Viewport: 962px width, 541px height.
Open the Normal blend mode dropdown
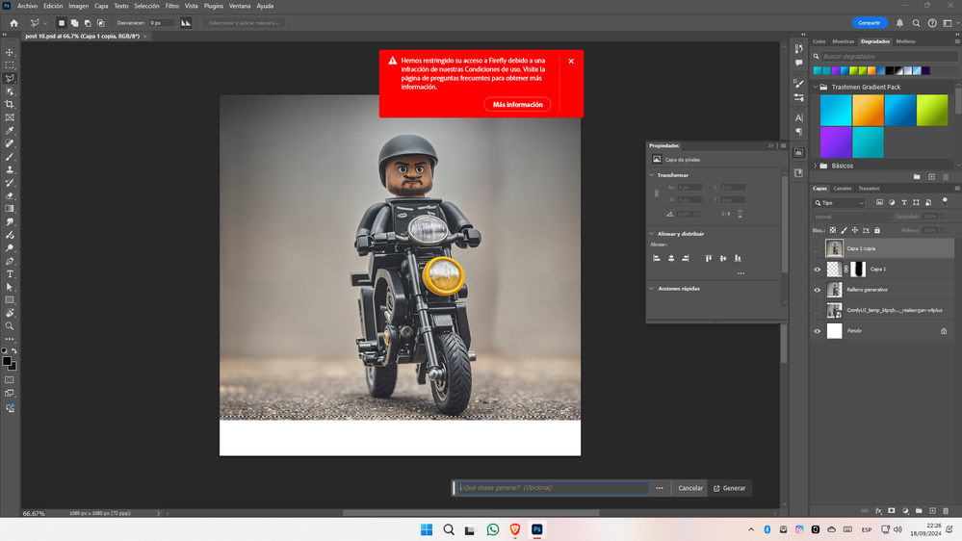pos(852,217)
